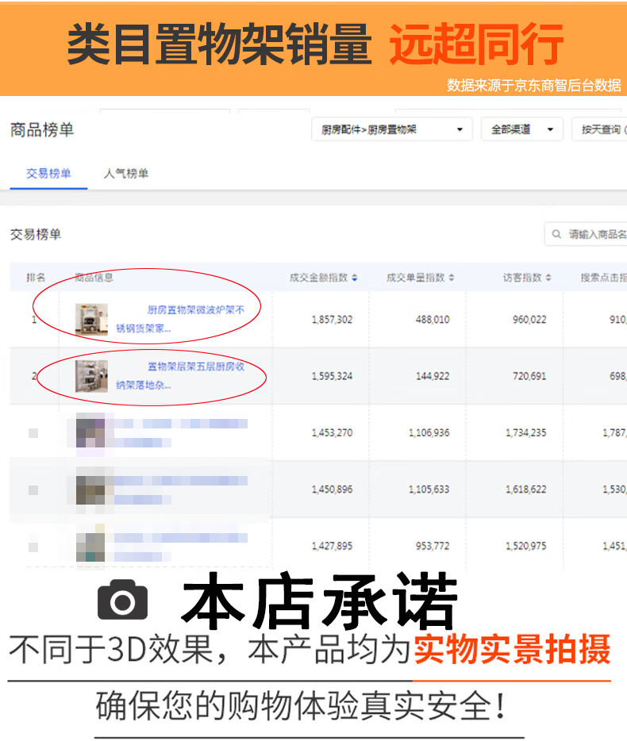Switch to the 人气榜单 tab
627x741 pixels.
pos(126,173)
